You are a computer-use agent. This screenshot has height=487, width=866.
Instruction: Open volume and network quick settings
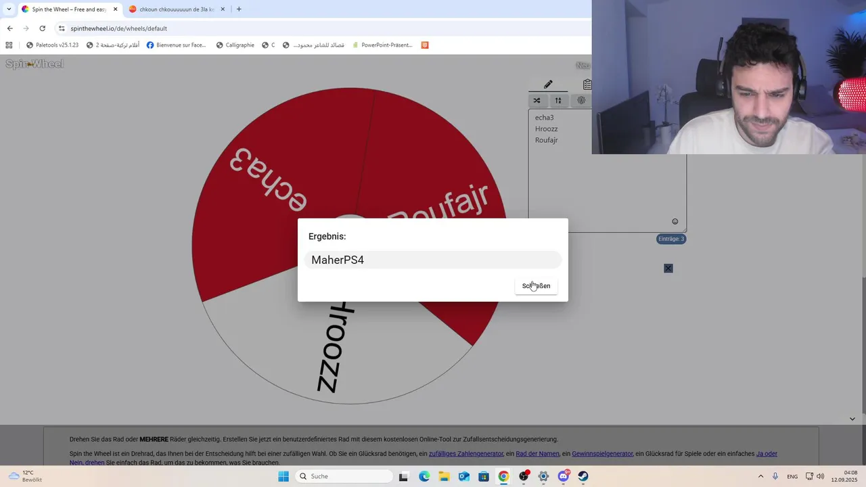click(x=815, y=476)
